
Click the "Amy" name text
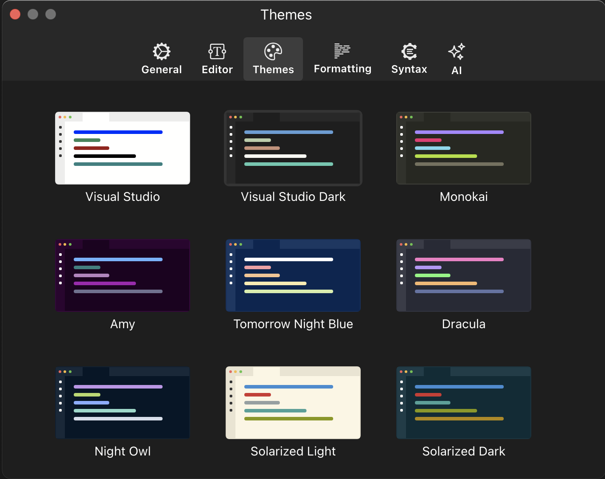coord(123,324)
